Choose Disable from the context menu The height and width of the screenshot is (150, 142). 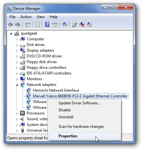click(65, 110)
